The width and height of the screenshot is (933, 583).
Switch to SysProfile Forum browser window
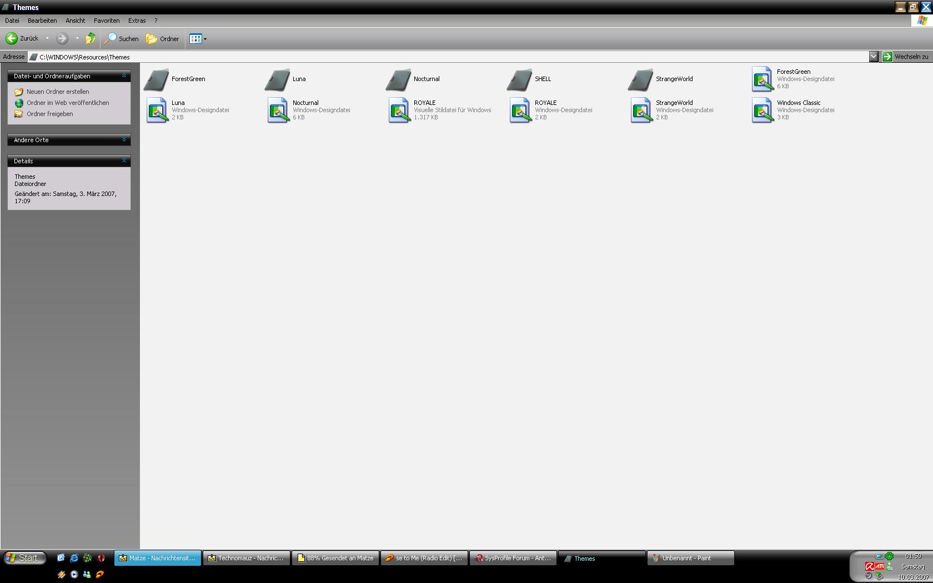(513, 558)
